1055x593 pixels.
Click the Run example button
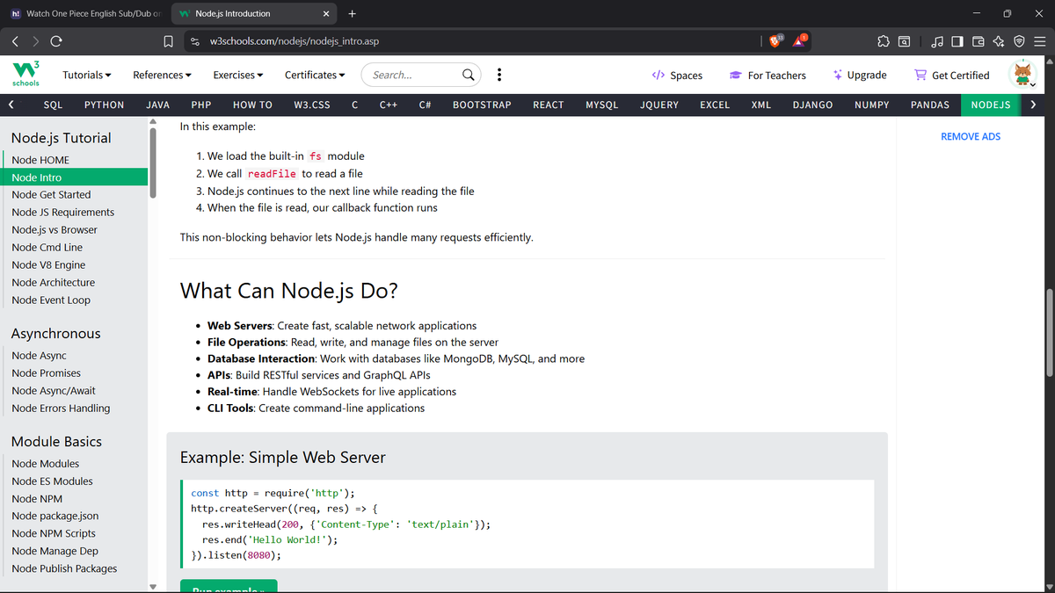[x=229, y=587]
